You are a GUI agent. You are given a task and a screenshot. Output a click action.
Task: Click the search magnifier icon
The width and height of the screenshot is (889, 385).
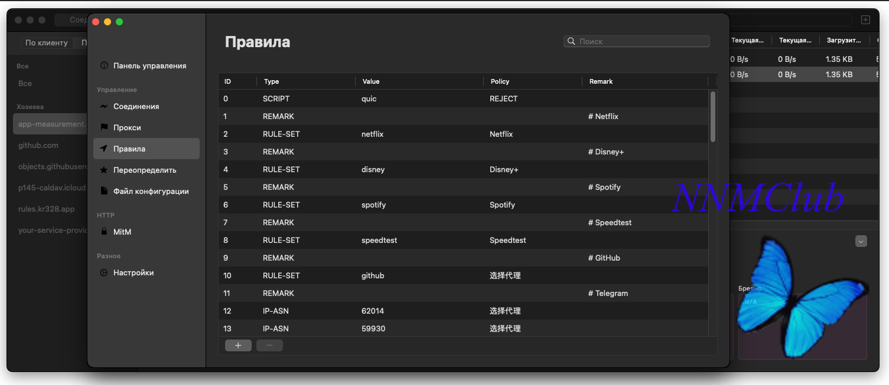[571, 41]
